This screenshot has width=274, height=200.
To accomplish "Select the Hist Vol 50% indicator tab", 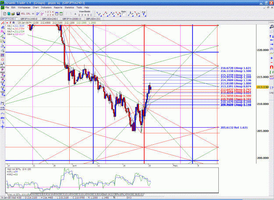I will (x=18, y=194).
